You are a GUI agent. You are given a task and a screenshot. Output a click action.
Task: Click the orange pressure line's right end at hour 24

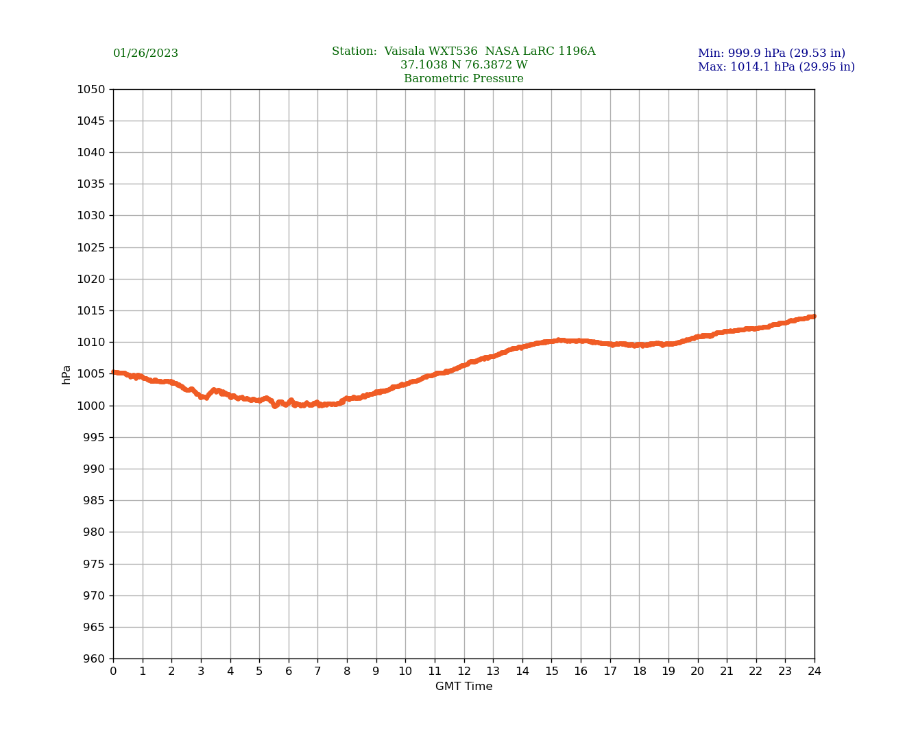813,317
